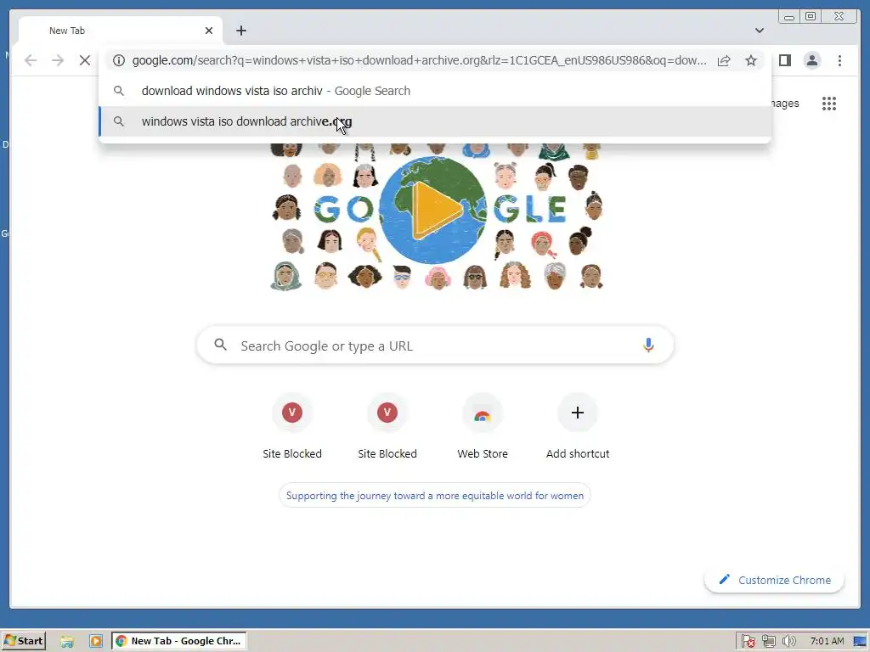Open the taskbar file explorer icon
The width and height of the screenshot is (870, 652).
click(67, 642)
